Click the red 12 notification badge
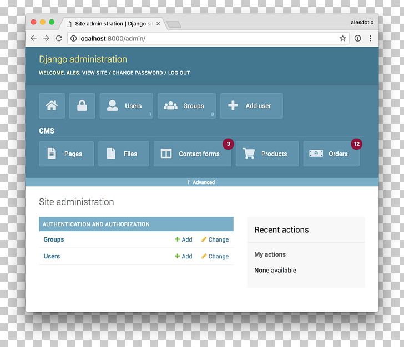Viewport: 404px width, 347px height. tap(357, 144)
